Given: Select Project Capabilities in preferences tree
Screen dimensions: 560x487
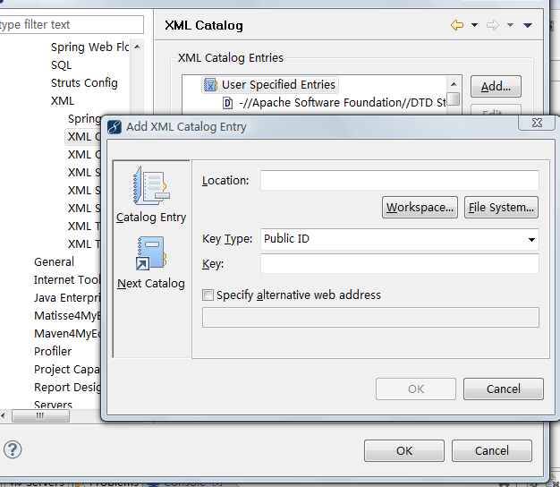Looking at the screenshot, I should (x=67, y=369).
